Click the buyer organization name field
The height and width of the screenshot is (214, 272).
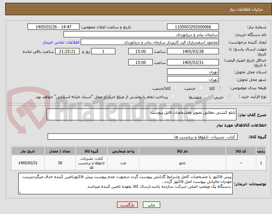[141, 34]
